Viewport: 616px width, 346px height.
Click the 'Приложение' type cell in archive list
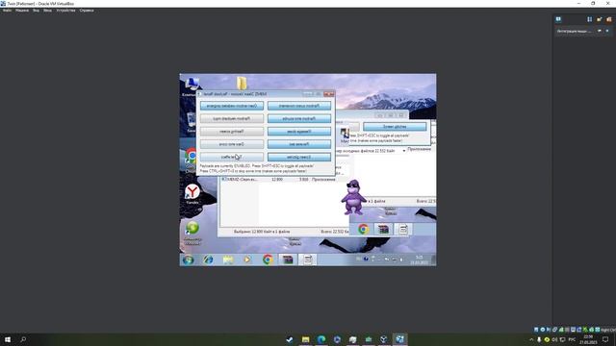click(323, 180)
